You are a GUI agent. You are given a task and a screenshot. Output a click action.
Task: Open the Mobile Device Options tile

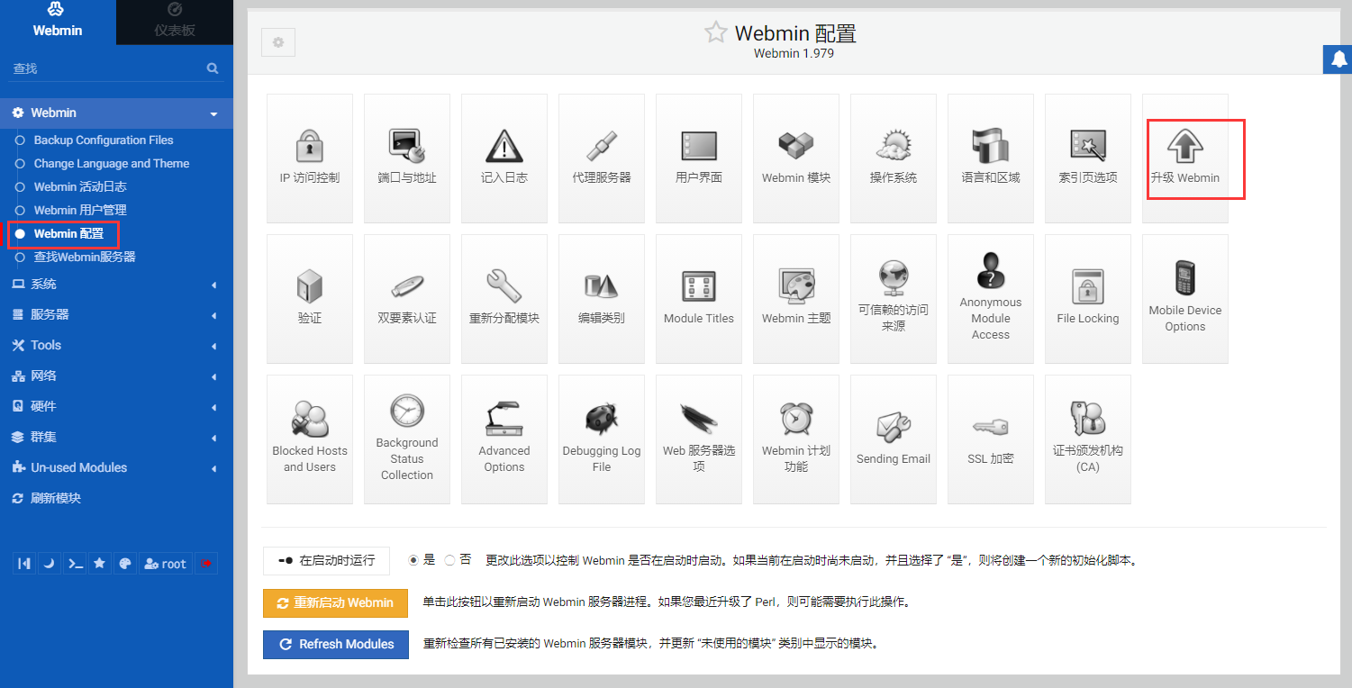[1185, 299]
